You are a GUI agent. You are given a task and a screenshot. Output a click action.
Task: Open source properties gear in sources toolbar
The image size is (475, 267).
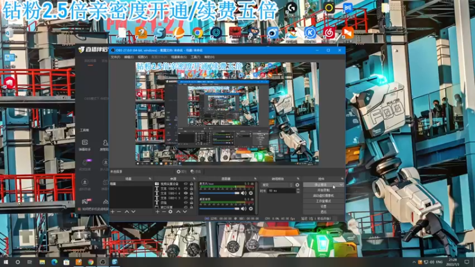tap(170, 212)
